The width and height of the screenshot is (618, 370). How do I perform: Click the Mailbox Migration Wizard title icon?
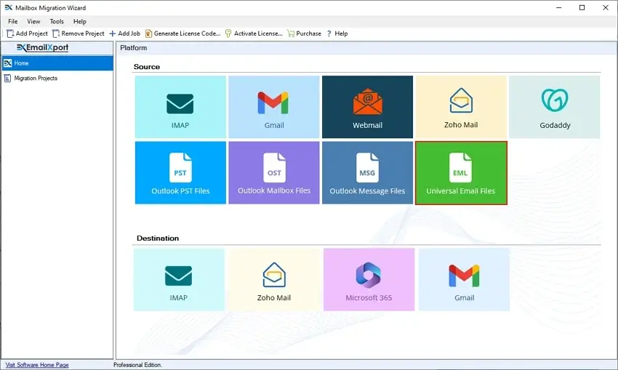point(8,7)
